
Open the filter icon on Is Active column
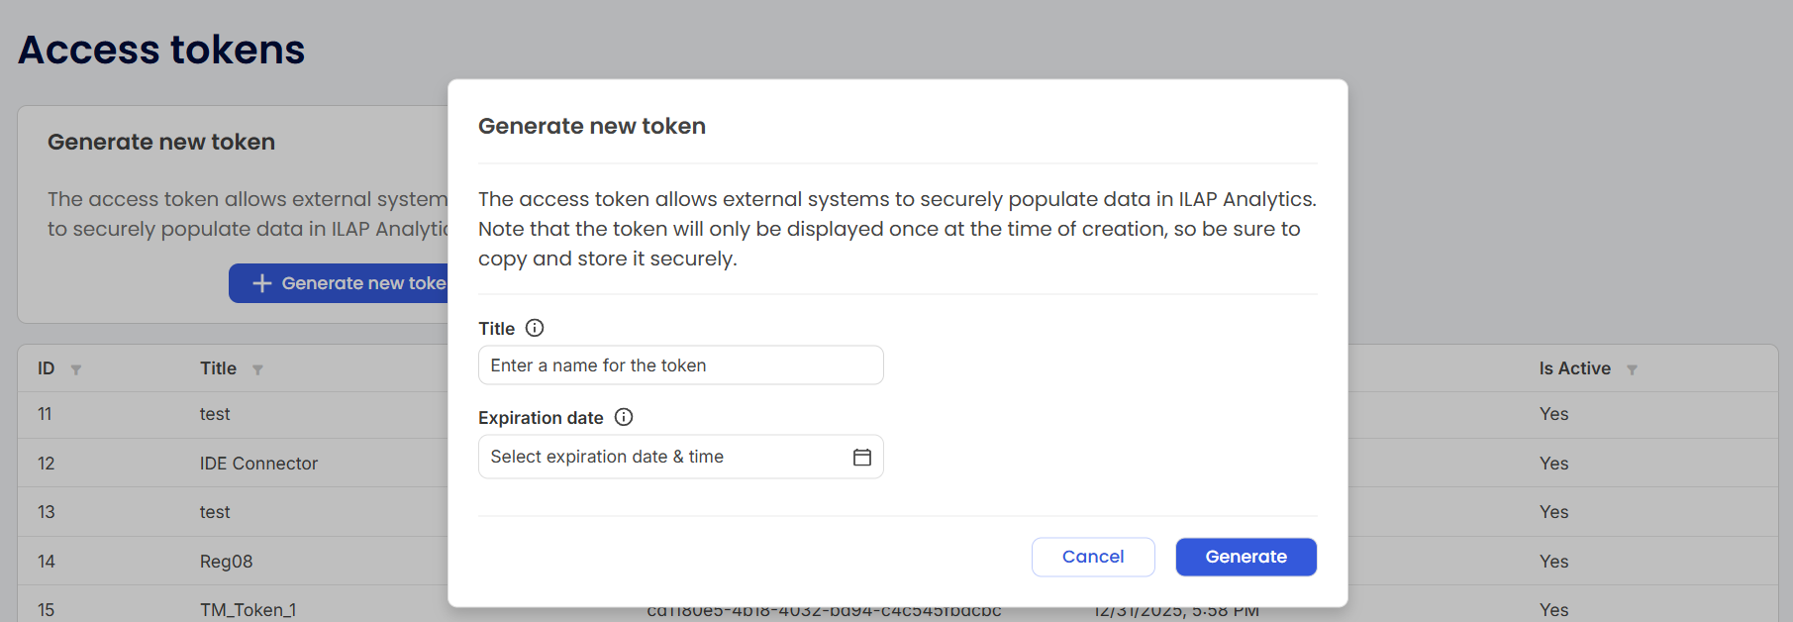pos(1633,368)
